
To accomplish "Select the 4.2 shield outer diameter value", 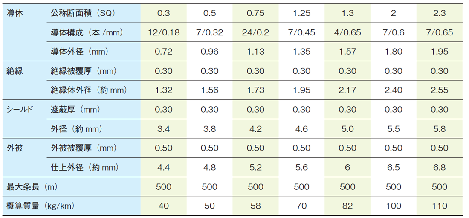I will click(255, 129).
